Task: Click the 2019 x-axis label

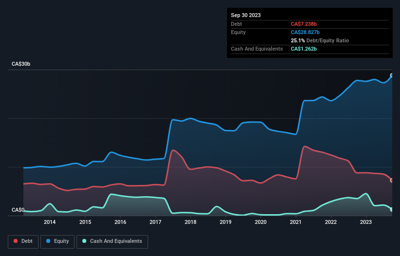Action: tap(226, 222)
